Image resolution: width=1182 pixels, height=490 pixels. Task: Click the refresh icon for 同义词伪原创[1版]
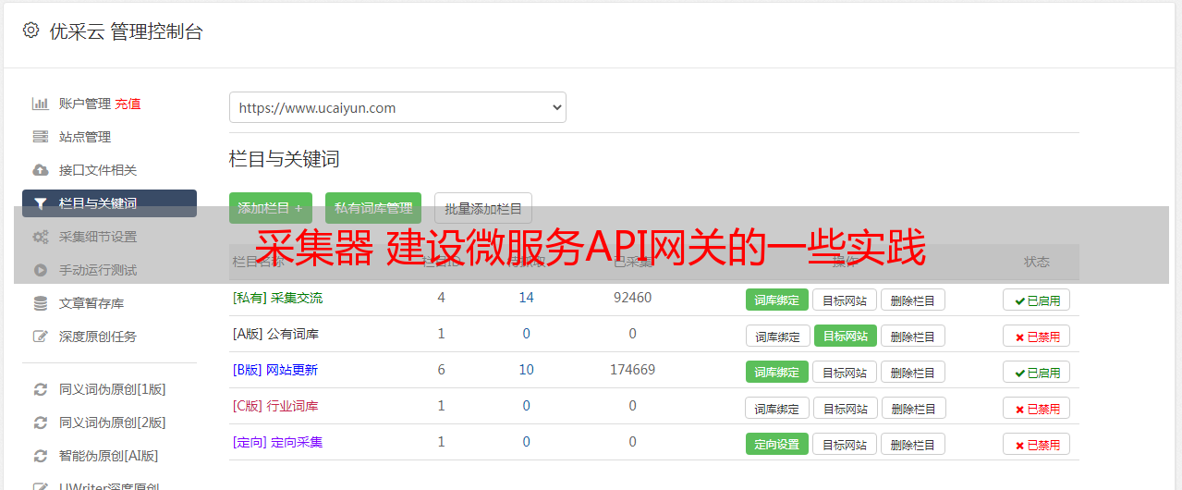[x=41, y=389]
